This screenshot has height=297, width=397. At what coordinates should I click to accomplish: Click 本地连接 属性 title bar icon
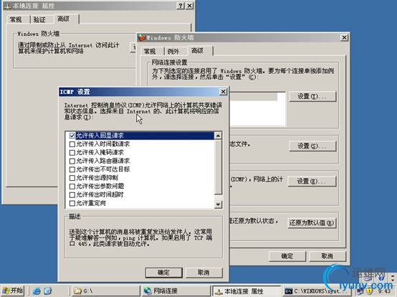click(x=8, y=6)
